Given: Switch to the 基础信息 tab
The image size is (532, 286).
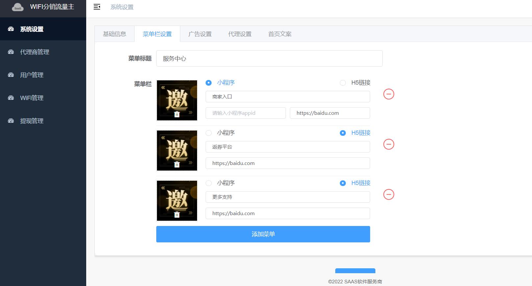Looking at the screenshot, I should pos(114,34).
